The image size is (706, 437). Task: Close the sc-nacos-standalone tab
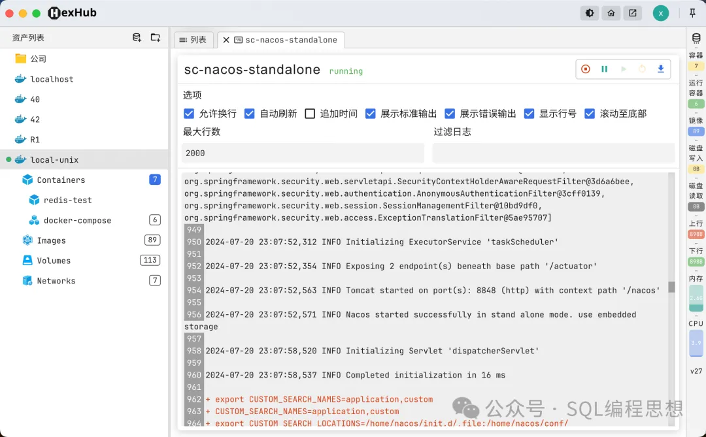[226, 40]
